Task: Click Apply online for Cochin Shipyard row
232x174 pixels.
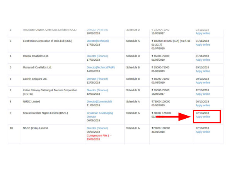Action: 203,83
